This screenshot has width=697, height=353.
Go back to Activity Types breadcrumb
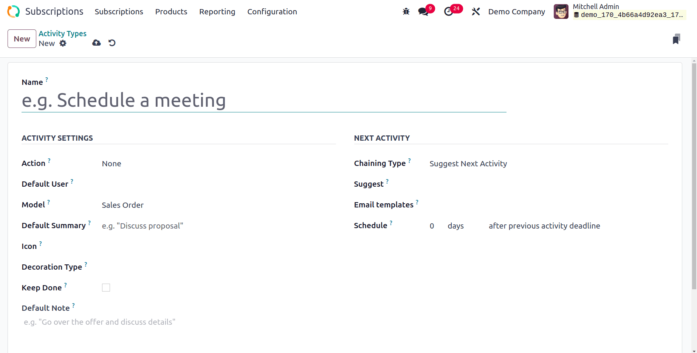point(62,34)
